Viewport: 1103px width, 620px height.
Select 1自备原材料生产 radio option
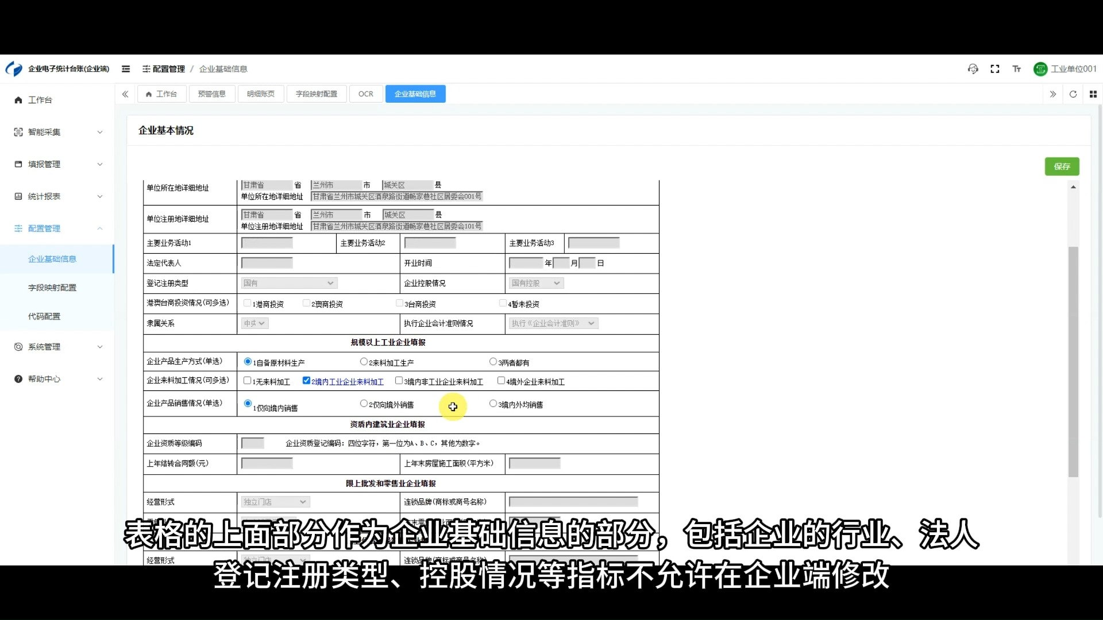248,362
